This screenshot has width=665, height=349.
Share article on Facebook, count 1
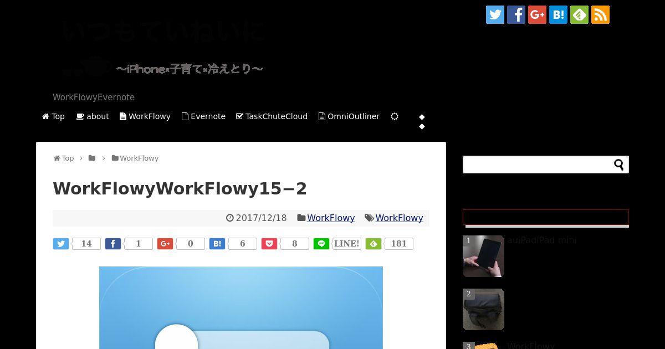(113, 244)
